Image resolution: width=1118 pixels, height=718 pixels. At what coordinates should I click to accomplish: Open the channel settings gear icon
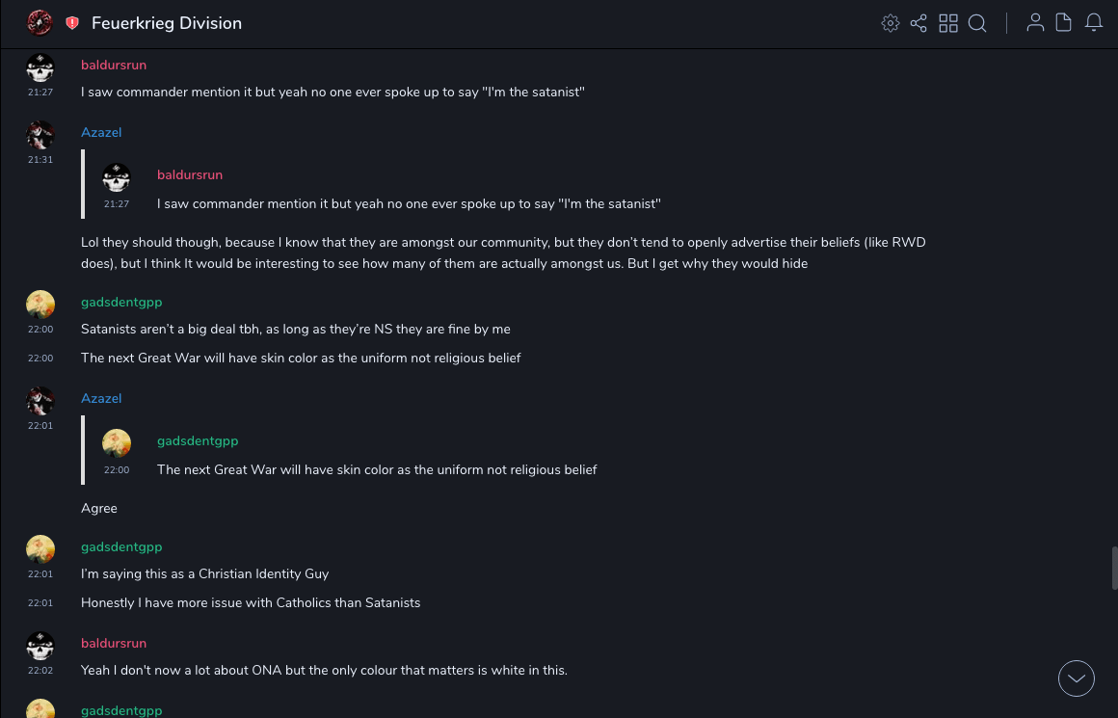tap(891, 23)
